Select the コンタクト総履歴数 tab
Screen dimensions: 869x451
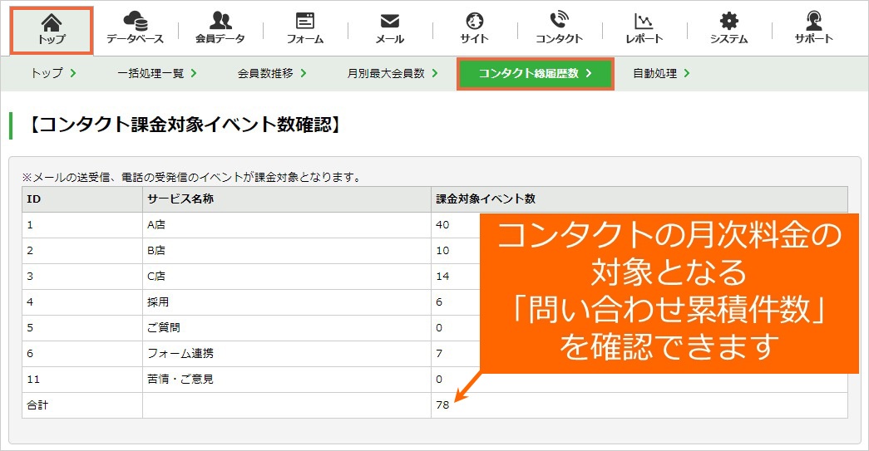[x=536, y=74]
